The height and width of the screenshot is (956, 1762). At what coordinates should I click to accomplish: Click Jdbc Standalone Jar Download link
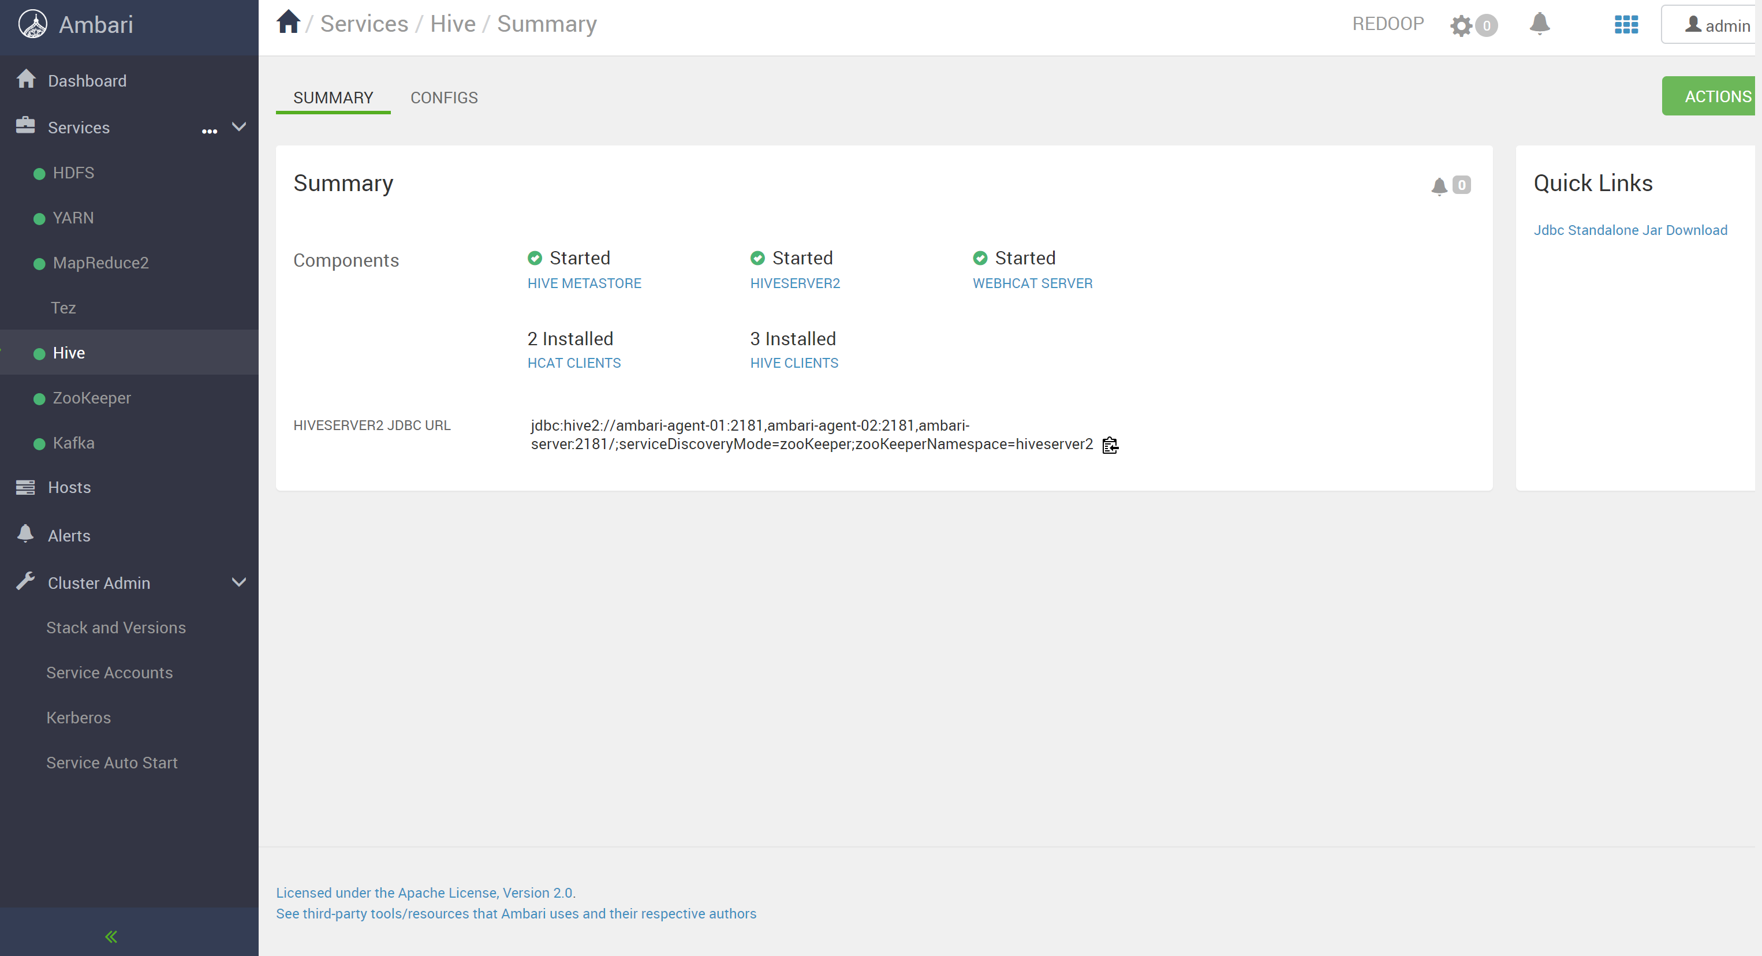point(1630,230)
